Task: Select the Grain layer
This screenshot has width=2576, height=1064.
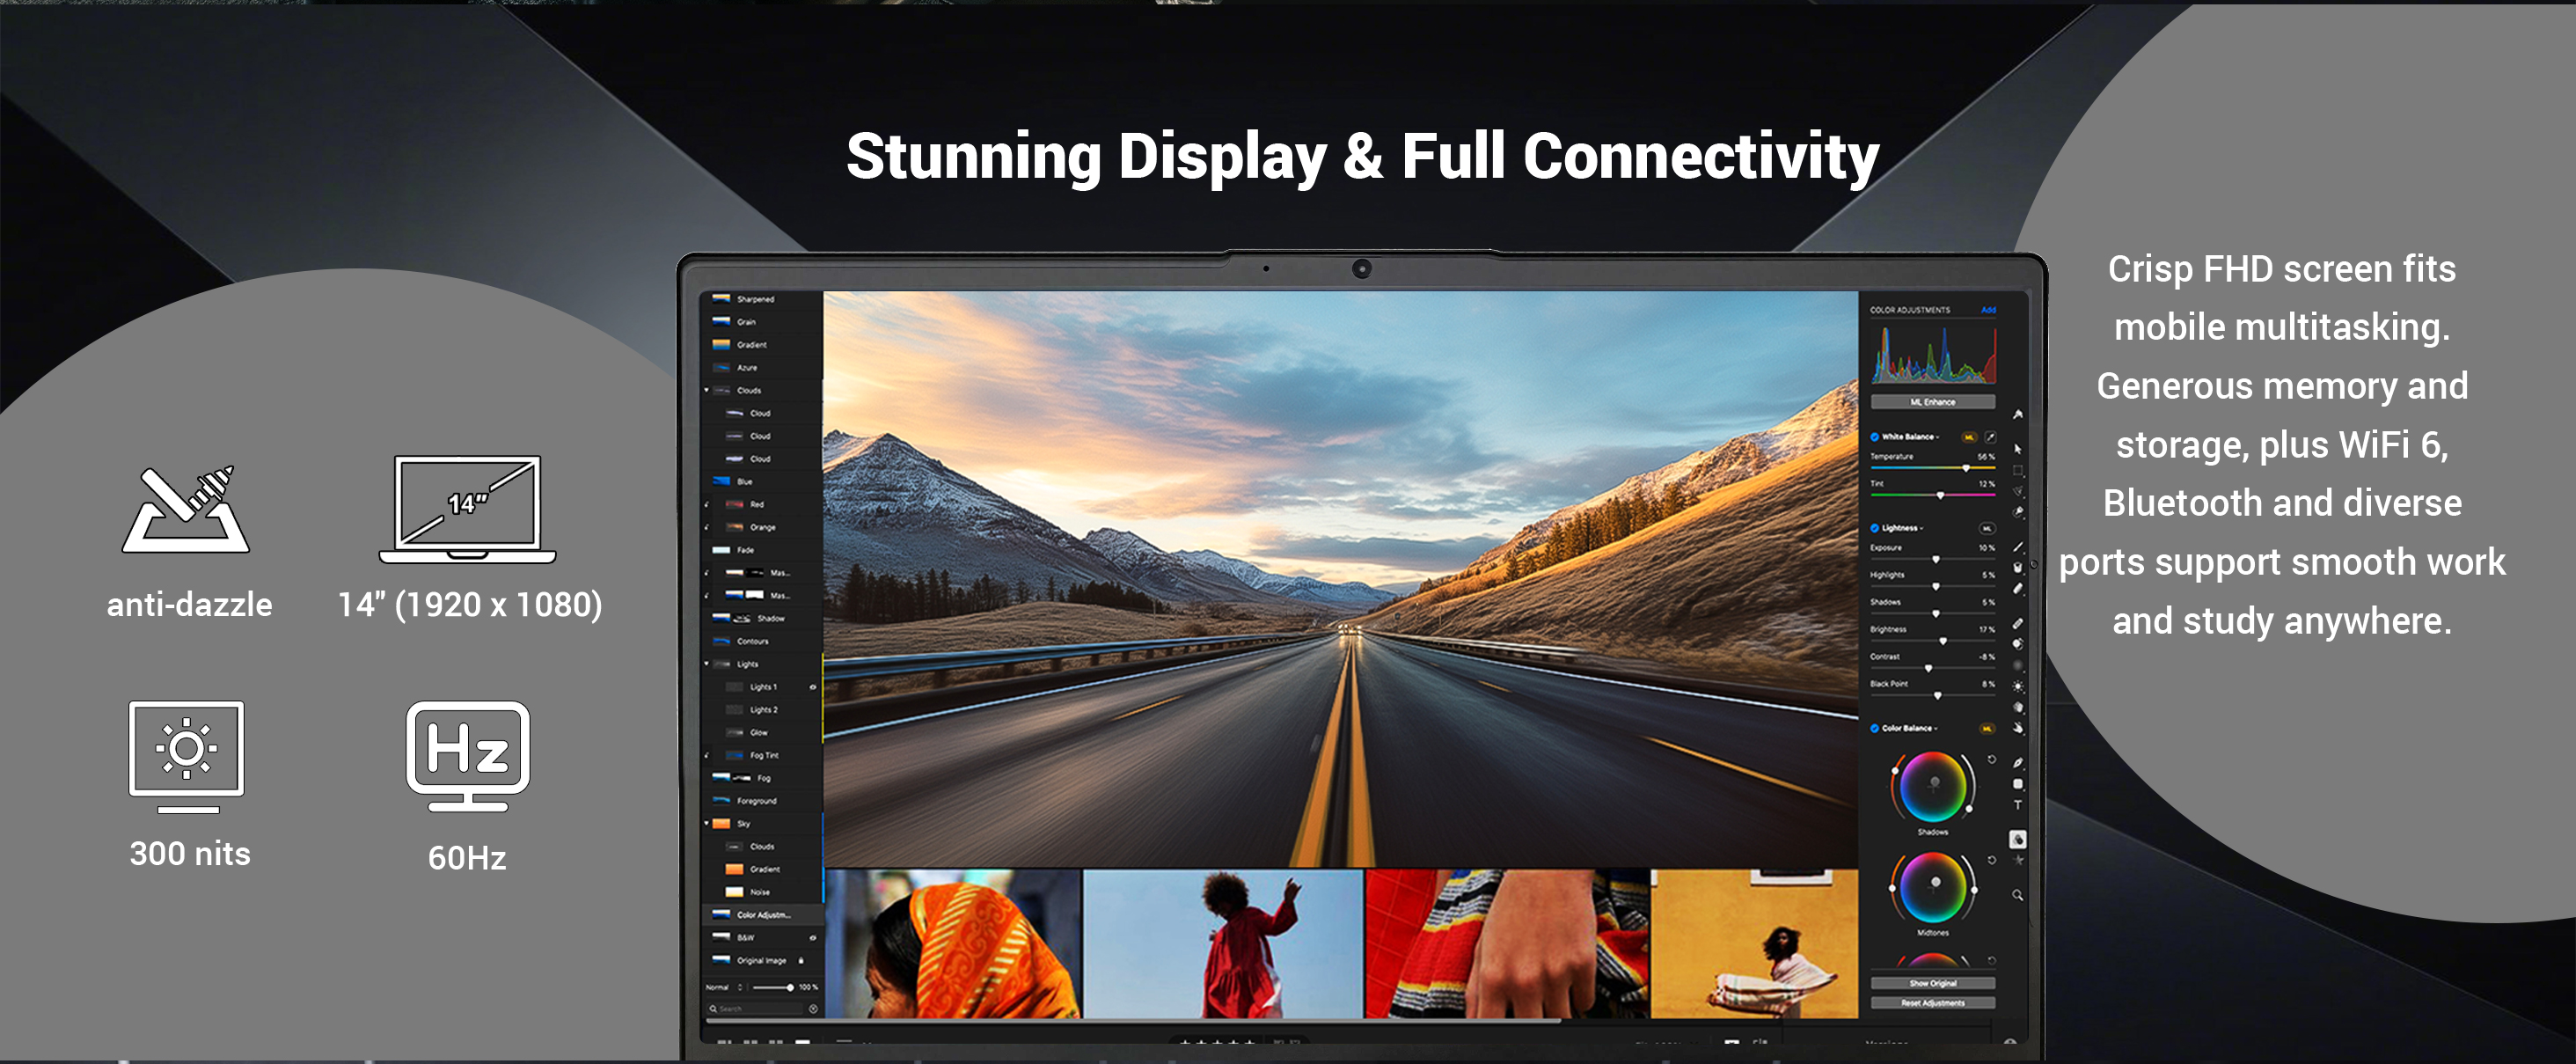Action: [762, 322]
